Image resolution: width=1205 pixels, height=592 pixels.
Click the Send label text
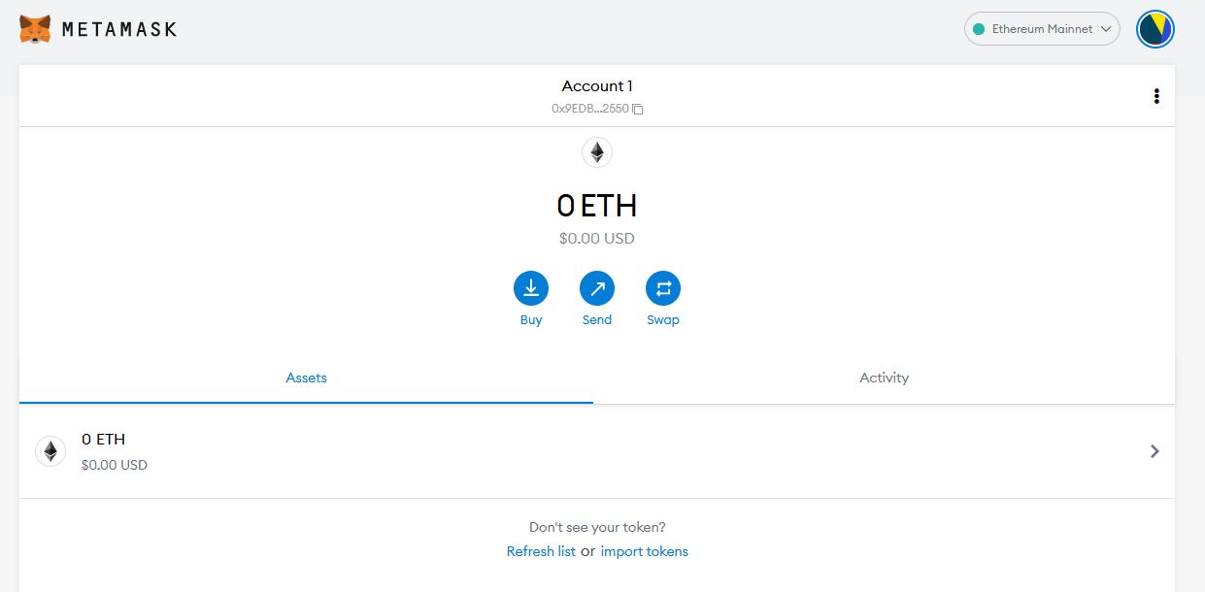(x=597, y=320)
